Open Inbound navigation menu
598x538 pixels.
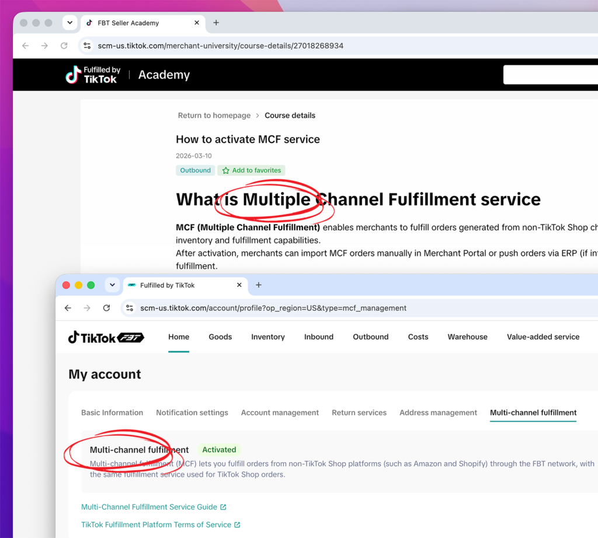tap(319, 337)
